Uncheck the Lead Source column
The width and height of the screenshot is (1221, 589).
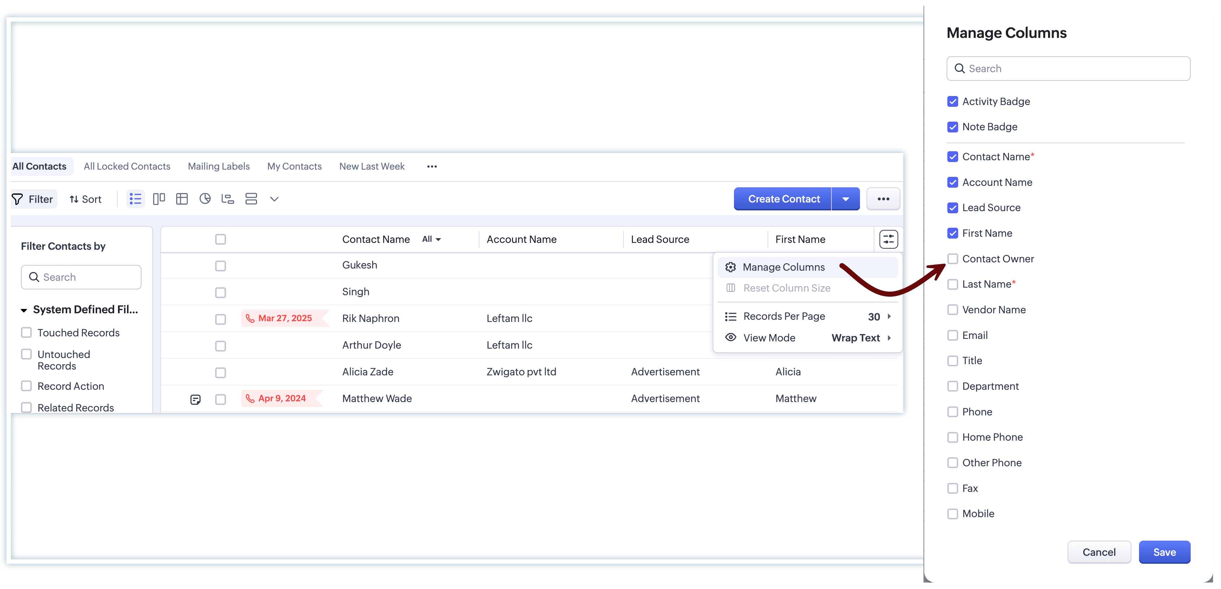click(x=952, y=208)
